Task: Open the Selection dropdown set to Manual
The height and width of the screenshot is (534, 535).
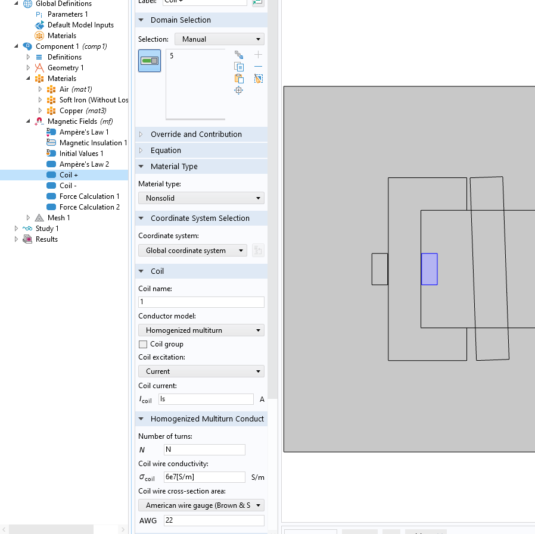Action: click(219, 39)
